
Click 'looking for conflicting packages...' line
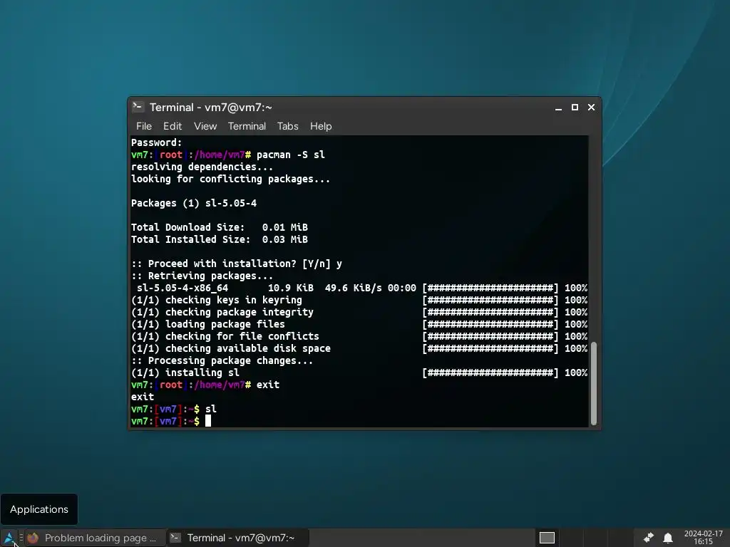click(230, 179)
